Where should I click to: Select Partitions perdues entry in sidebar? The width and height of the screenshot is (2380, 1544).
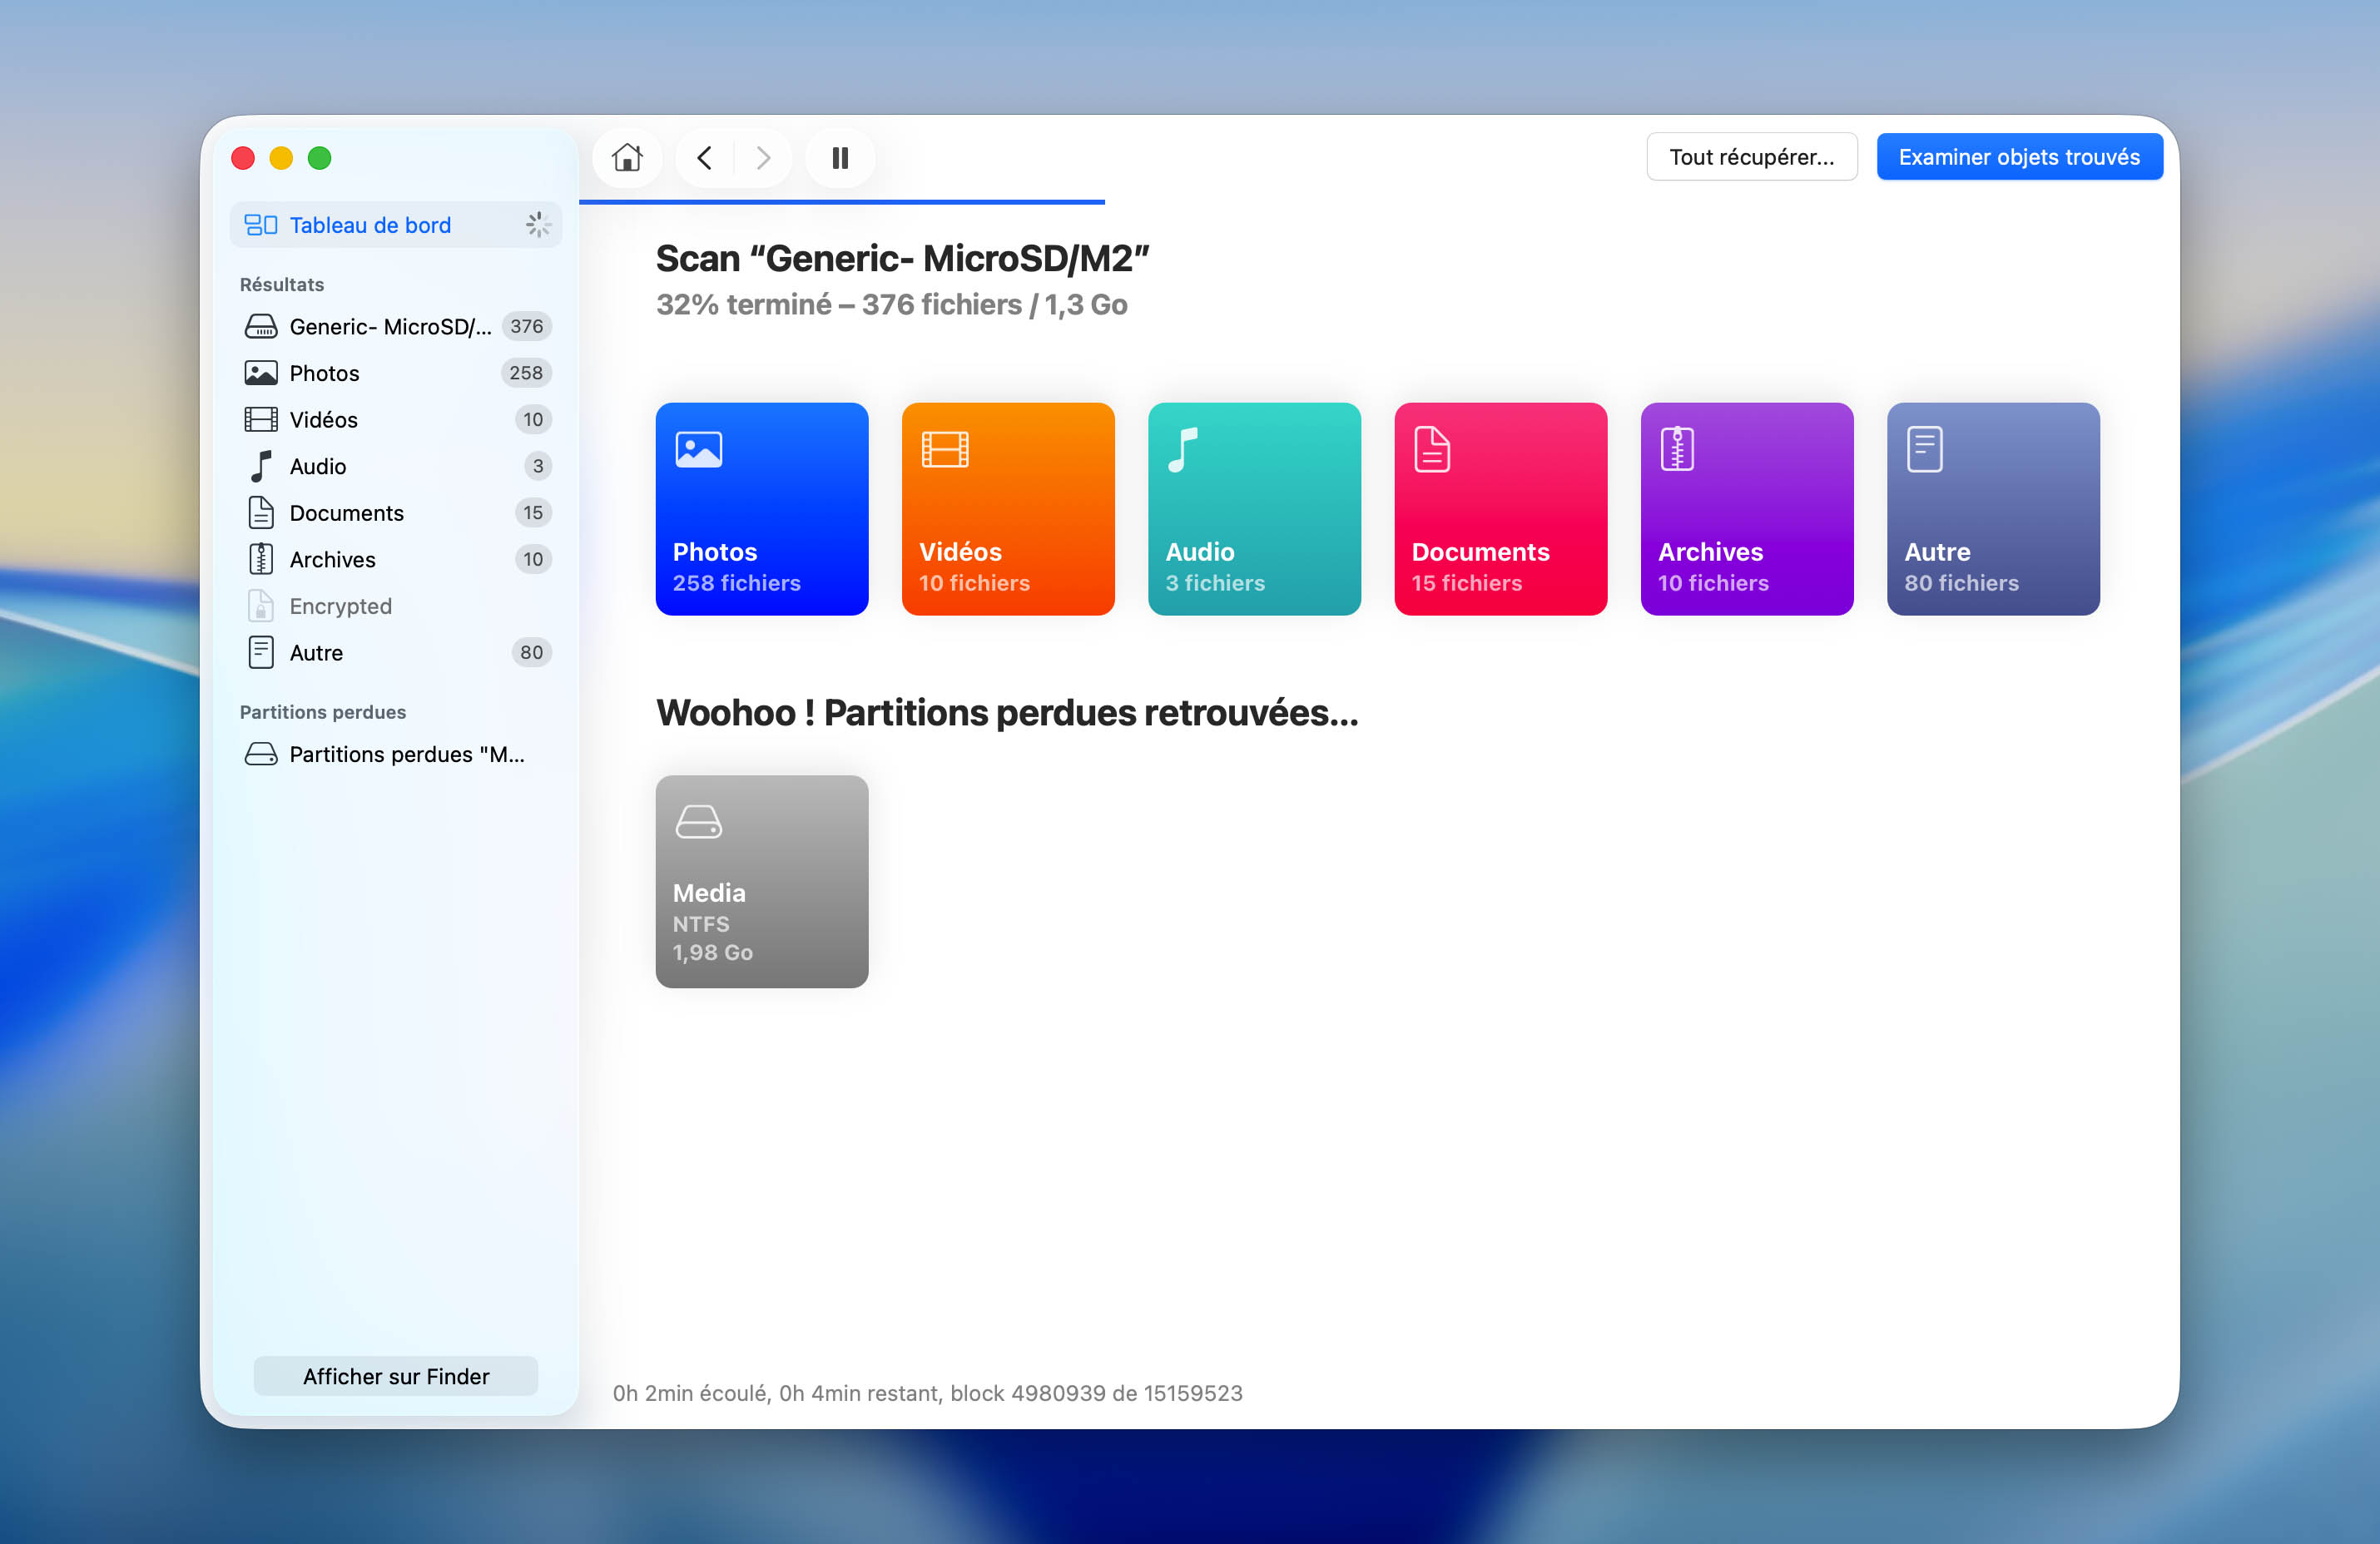(396, 754)
